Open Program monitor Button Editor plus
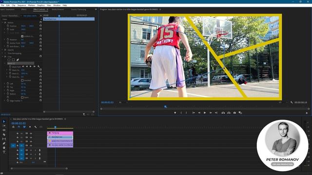Viewport: 312px width, 175px height. 307,113
